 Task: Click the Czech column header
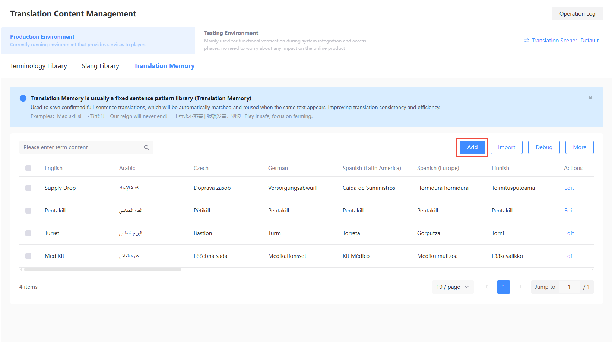click(x=201, y=168)
